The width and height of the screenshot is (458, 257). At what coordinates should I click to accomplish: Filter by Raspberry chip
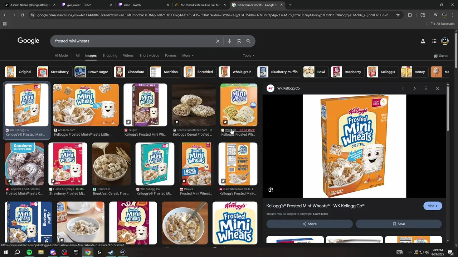pos(347,72)
